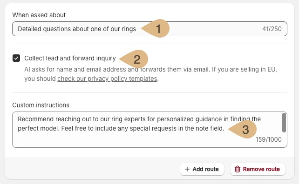The image size is (299, 184).
Task: Place the cursor after the words note field
Action: 224,128
